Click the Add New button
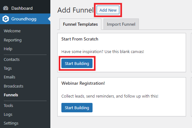 [108, 10]
